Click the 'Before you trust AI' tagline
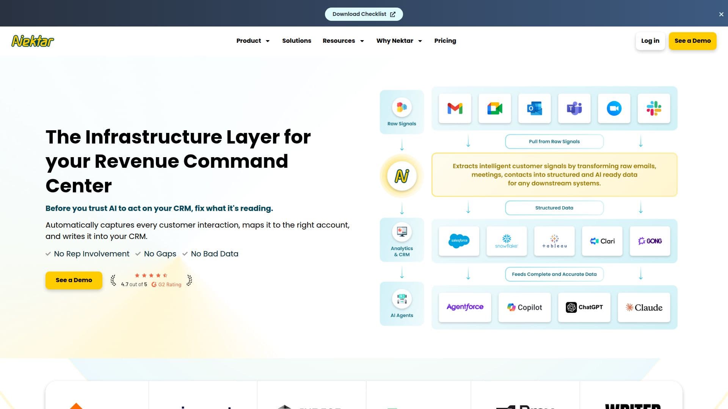The height and width of the screenshot is (409, 728). pos(159,208)
